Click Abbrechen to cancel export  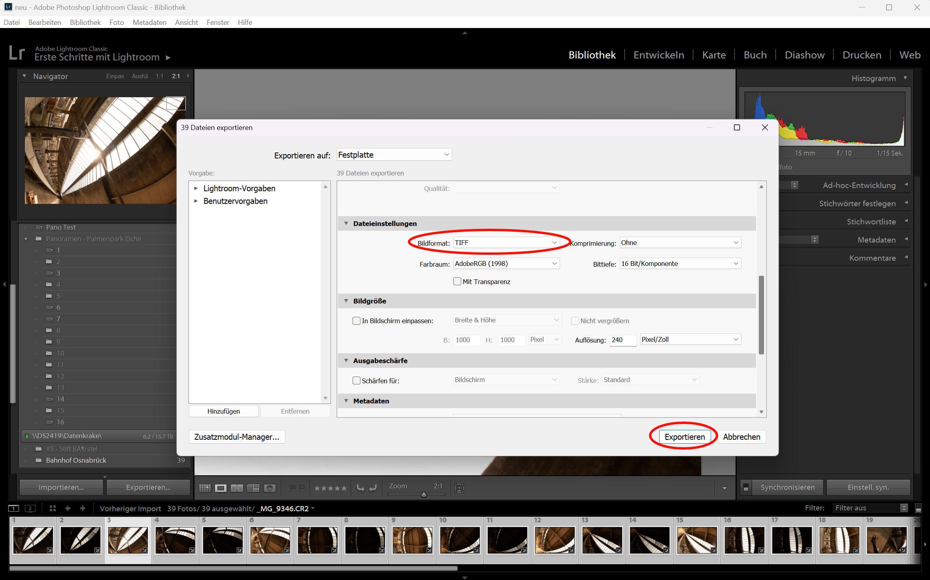pyautogui.click(x=741, y=437)
